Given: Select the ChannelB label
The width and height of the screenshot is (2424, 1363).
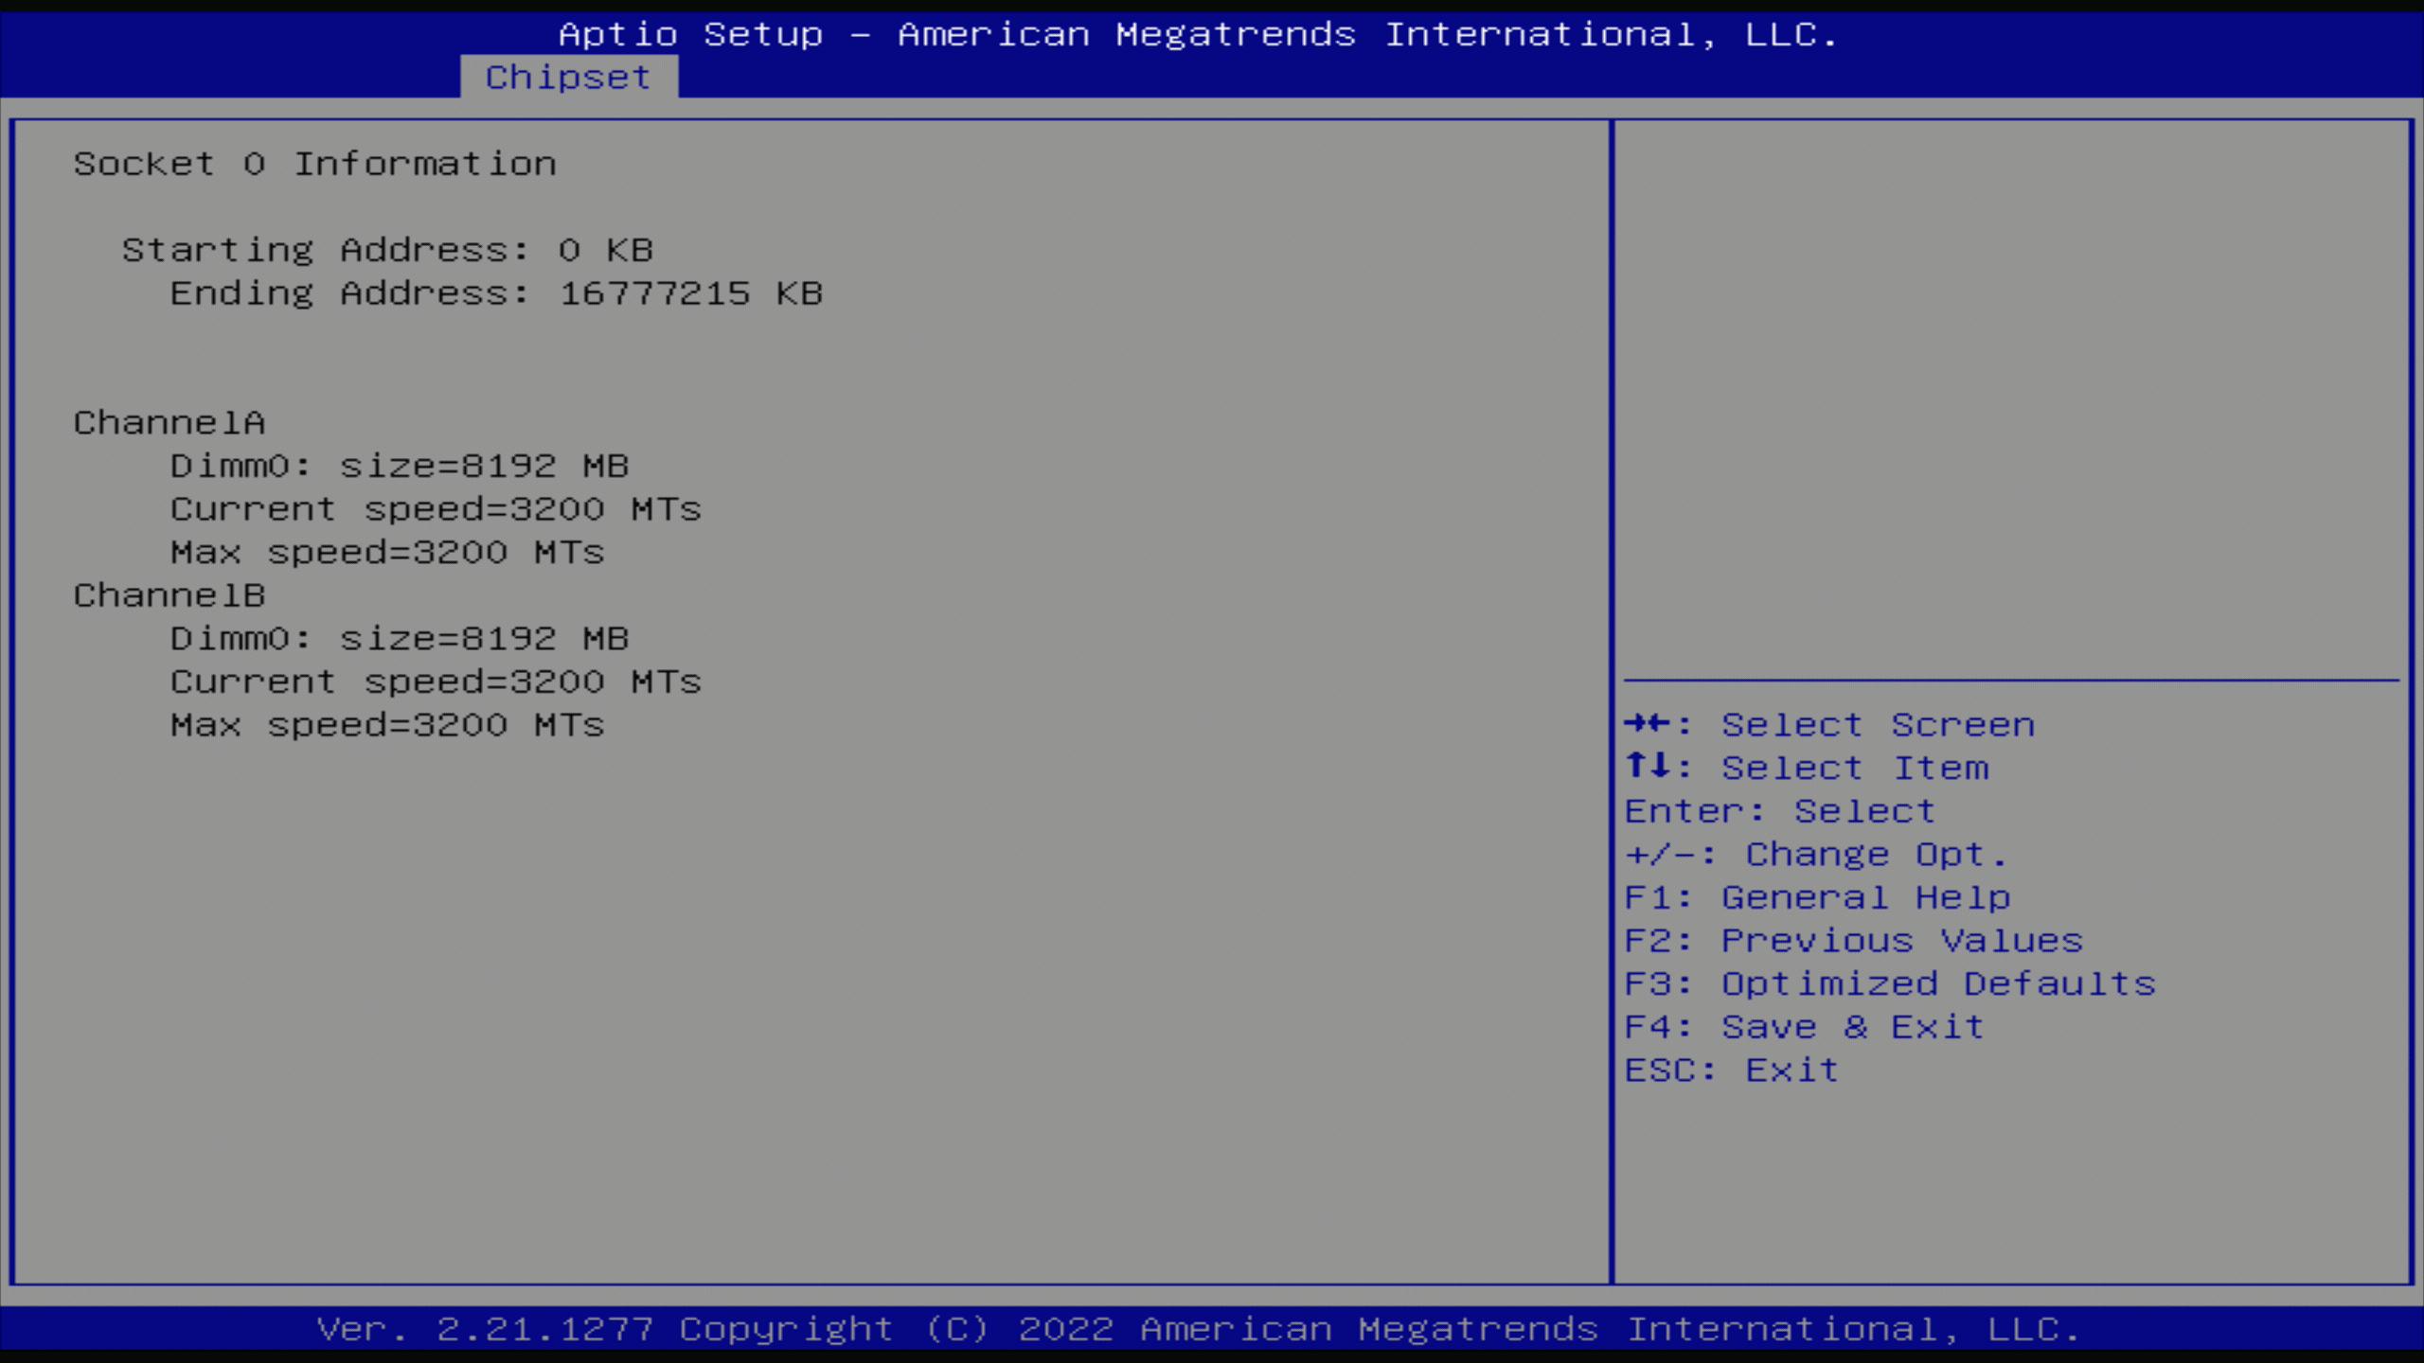Looking at the screenshot, I should [169, 595].
